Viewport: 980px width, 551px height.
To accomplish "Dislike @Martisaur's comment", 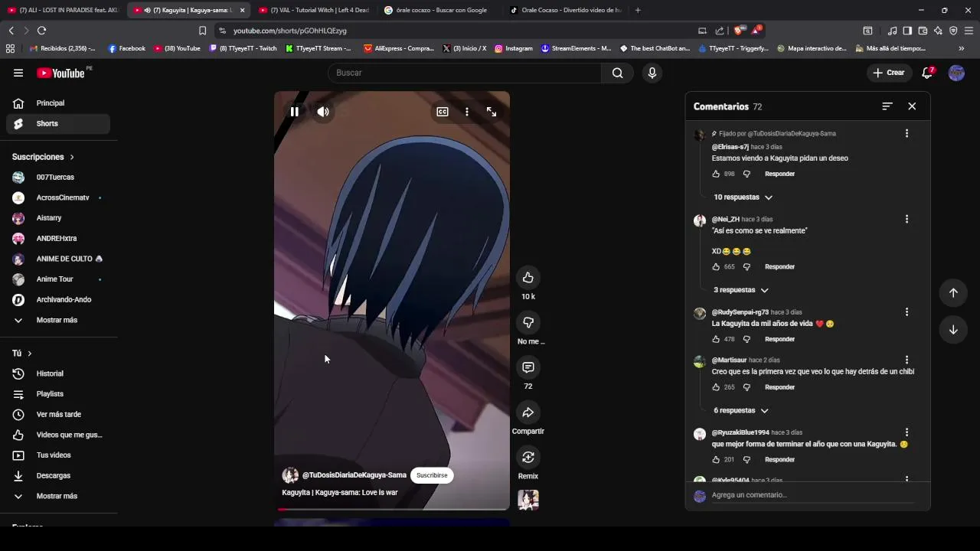I will click(x=746, y=387).
